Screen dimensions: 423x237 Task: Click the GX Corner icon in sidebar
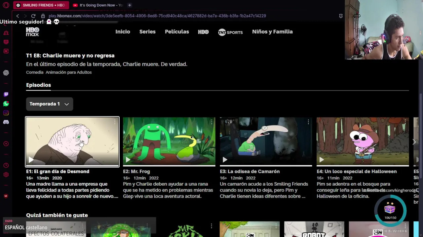[x=6, y=33]
